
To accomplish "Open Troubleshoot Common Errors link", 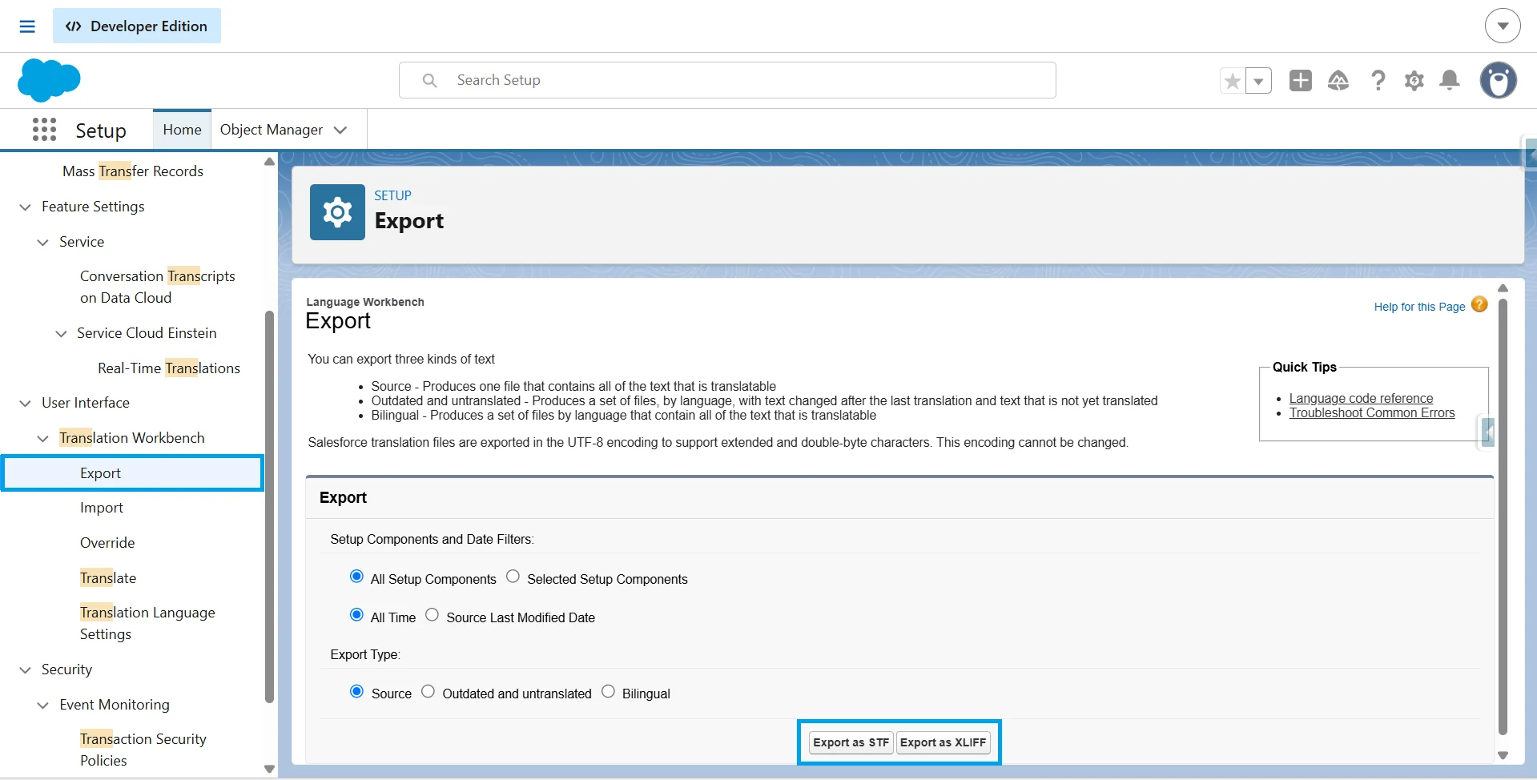I will [x=1372, y=412].
